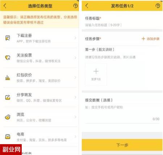
Task: Open help on 选择任务类型 screen
Action: 75,6
